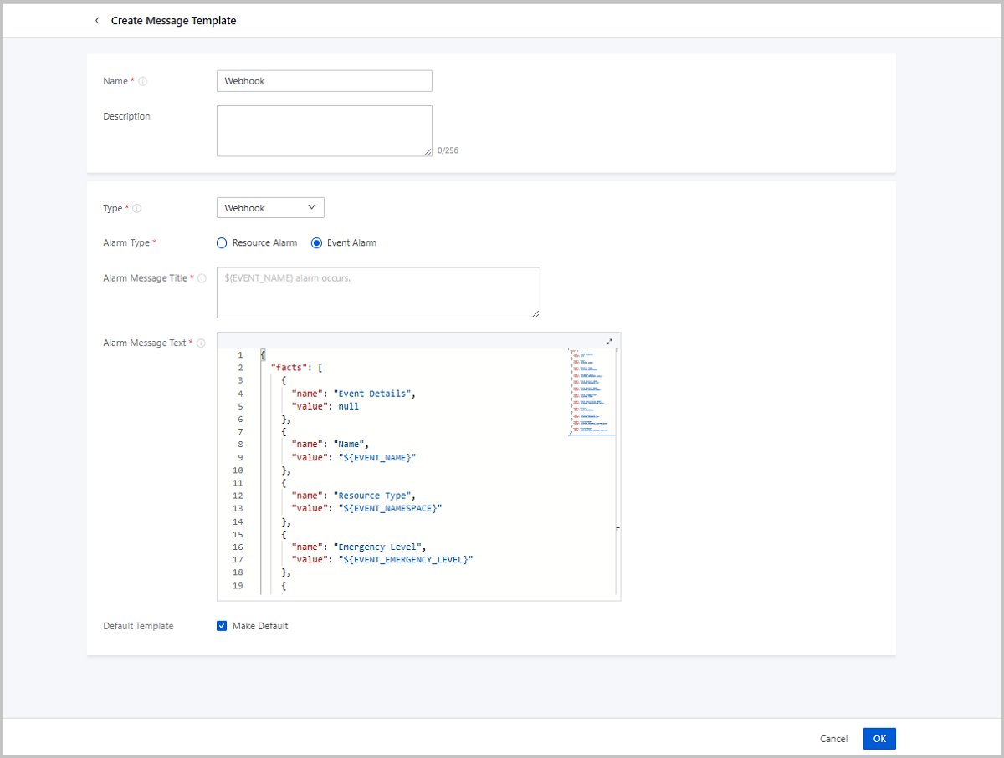Click the 0/256 character counter
This screenshot has height=758, width=1004.
tap(448, 151)
